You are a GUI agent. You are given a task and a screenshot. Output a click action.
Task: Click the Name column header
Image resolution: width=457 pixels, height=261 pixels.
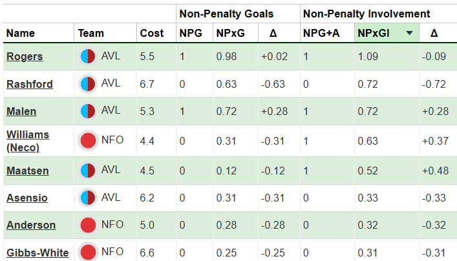pyautogui.click(x=21, y=33)
